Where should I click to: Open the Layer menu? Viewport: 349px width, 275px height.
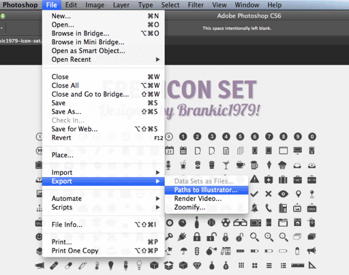(x=121, y=5)
